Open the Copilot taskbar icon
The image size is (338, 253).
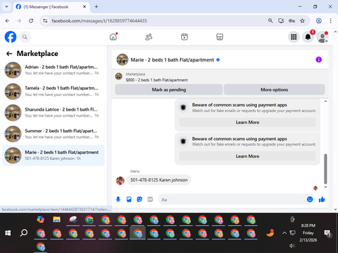41,220
